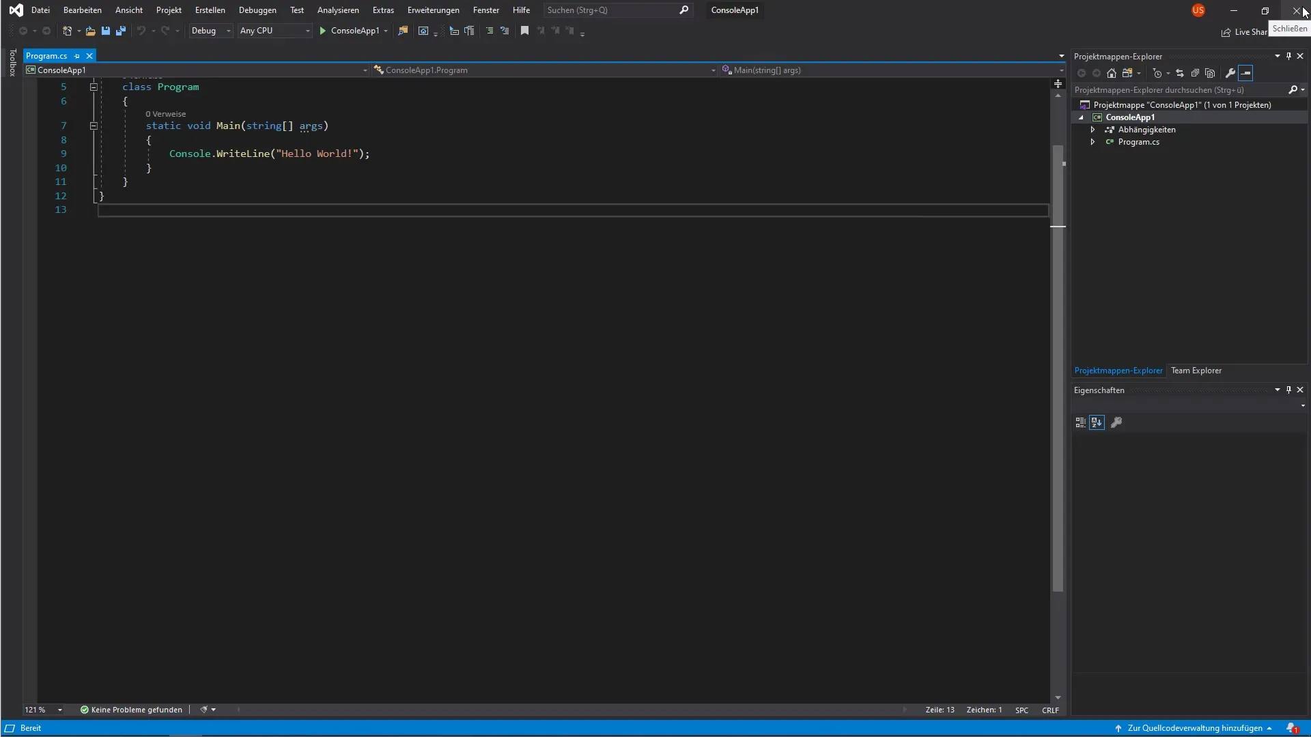Switch to the Projektmappen-Explorer bottom tab
1311x737 pixels.
[1118, 371]
